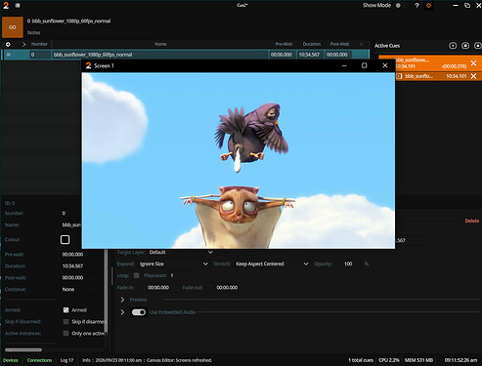The image size is (482, 366).
Task: Click the Pre-wait 00:00.000 field in the properties
Action: click(x=72, y=255)
